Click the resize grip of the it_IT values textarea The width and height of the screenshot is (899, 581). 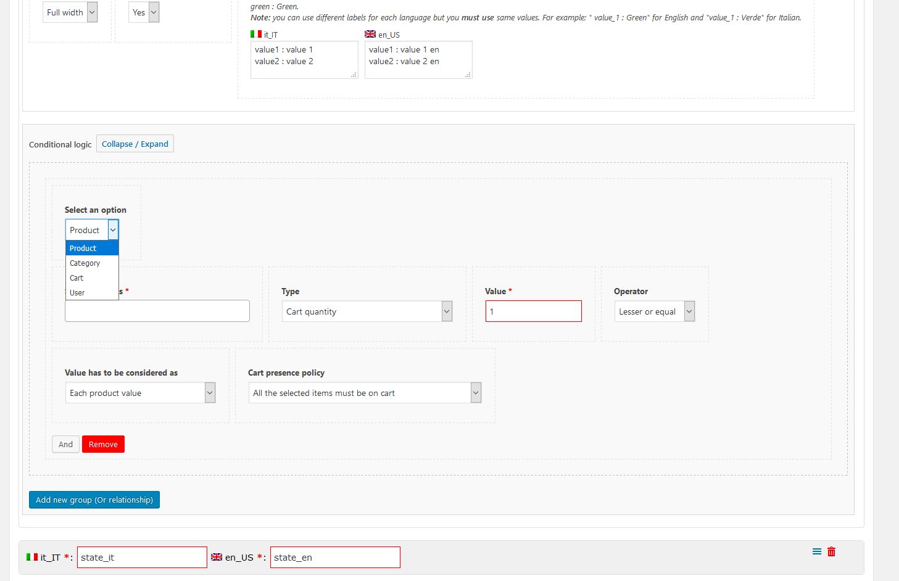pos(354,75)
